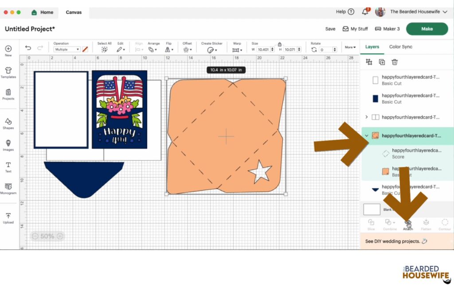Viewport: 454px width, 289px height.
Task: Open the notifications bell
Action: pyautogui.click(x=365, y=12)
